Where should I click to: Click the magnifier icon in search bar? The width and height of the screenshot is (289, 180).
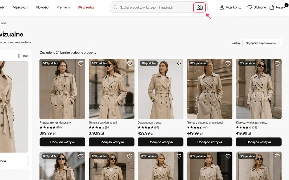tap(116, 7)
